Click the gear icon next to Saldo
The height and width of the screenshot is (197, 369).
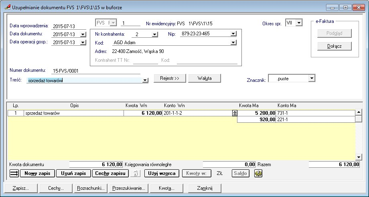click(258, 173)
